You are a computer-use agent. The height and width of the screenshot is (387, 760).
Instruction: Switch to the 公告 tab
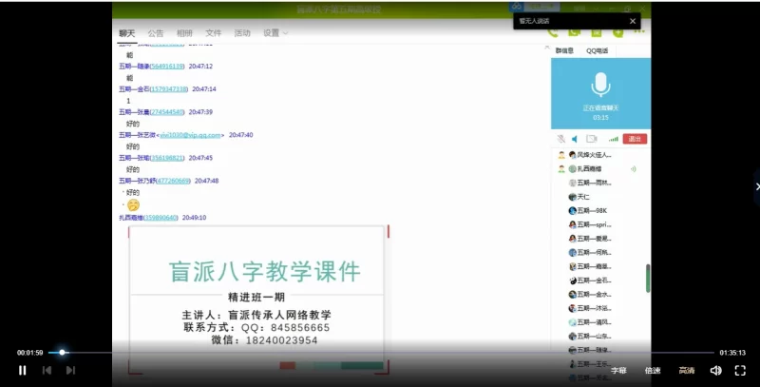pyautogui.click(x=156, y=33)
